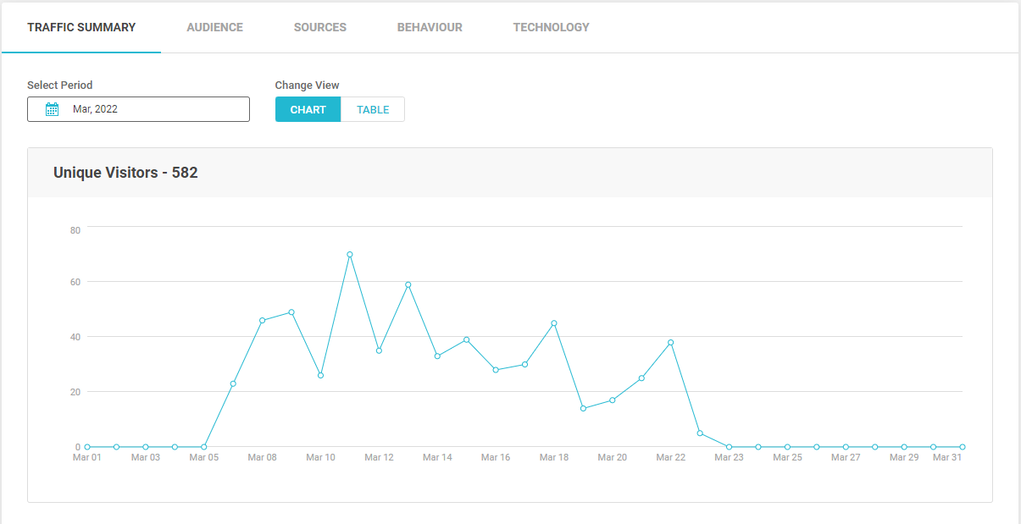Click the zero-value data point above Mar 31
Image resolution: width=1021 pixels, height=524 pixels.
tap(963, 447)
